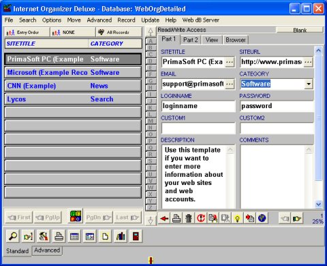Open the Search menu
Image resolution: width=327 pixels, height=266 pixels.
click(27, 20)
